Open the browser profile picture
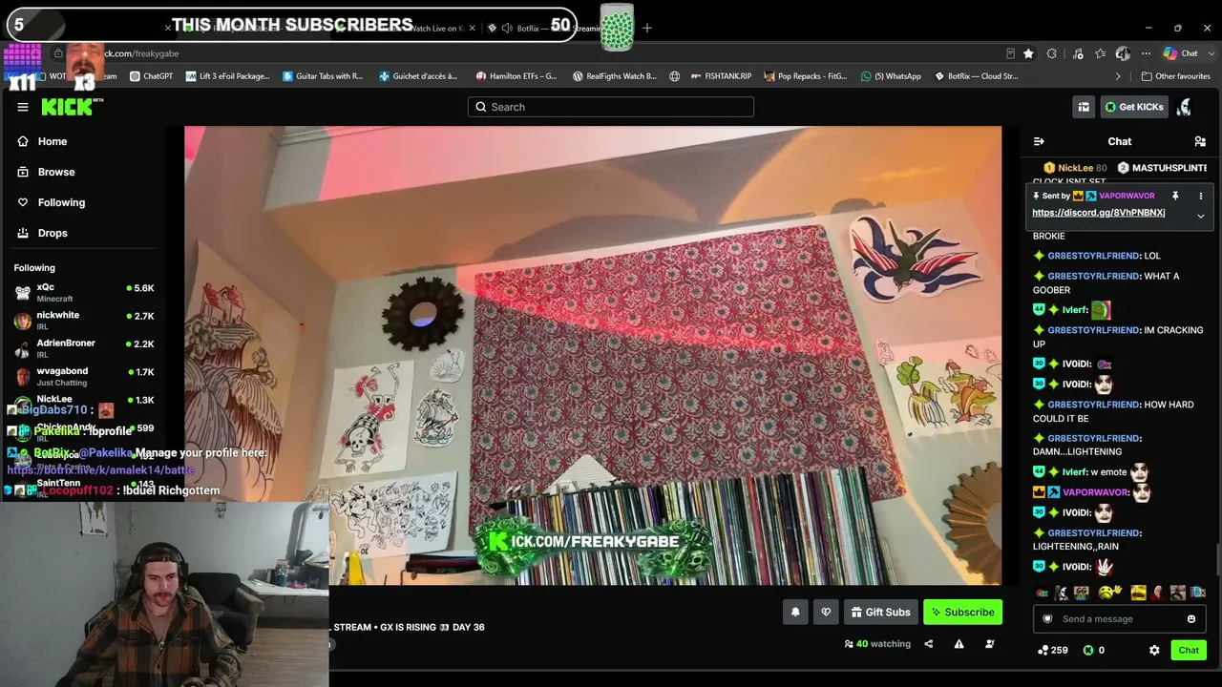This screenshot has width=1222, height=687. (x=1123, y=53)
